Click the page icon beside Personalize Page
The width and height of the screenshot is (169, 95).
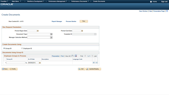tap(167, 11)
